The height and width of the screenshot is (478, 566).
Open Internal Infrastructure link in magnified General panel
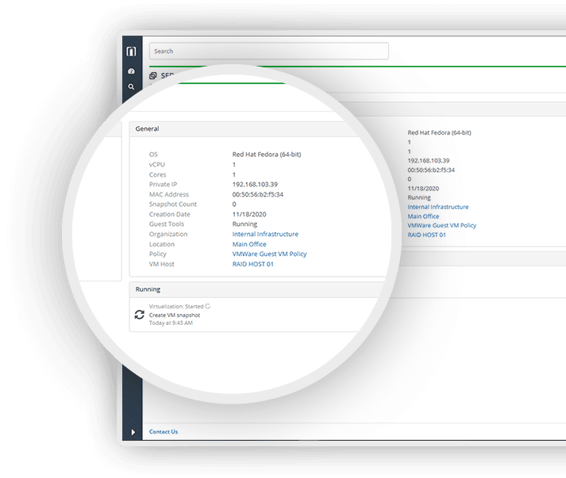click(x=265, y=235)
